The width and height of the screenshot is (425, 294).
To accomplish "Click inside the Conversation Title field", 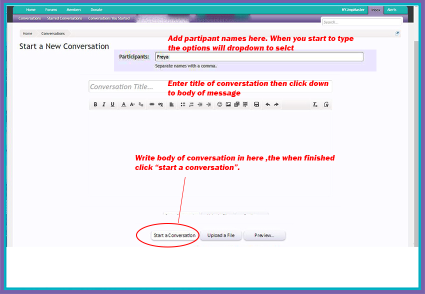I will coord(125,86).
